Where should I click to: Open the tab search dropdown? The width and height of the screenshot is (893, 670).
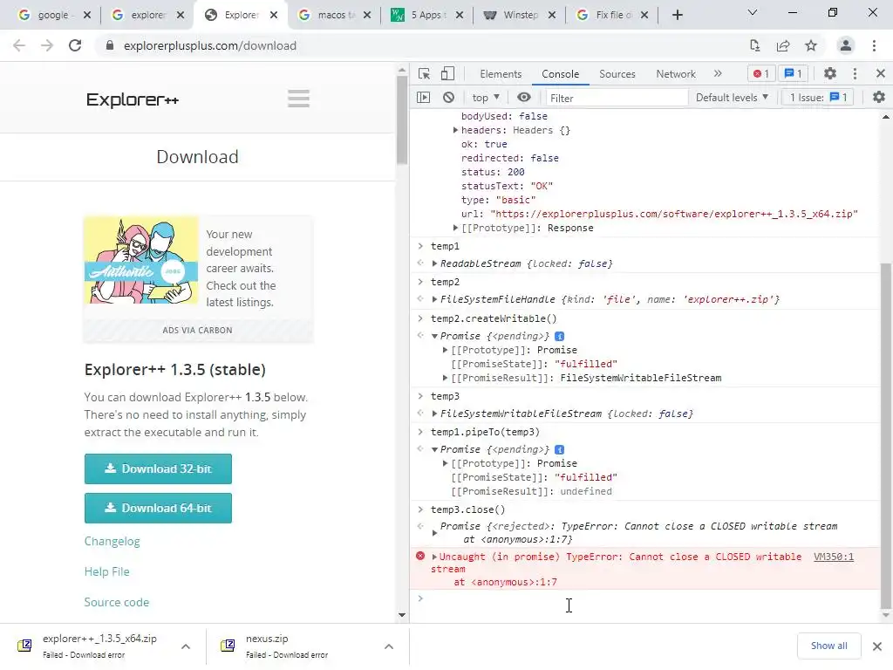point(753,12)
